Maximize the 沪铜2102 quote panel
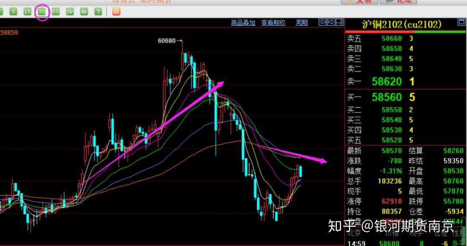 (461, 22)
